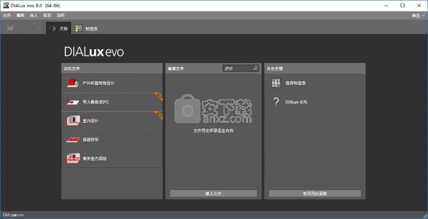Click the magnifier icon in search box
Screen dimensions: 428x219
click(x=255, y=68)
